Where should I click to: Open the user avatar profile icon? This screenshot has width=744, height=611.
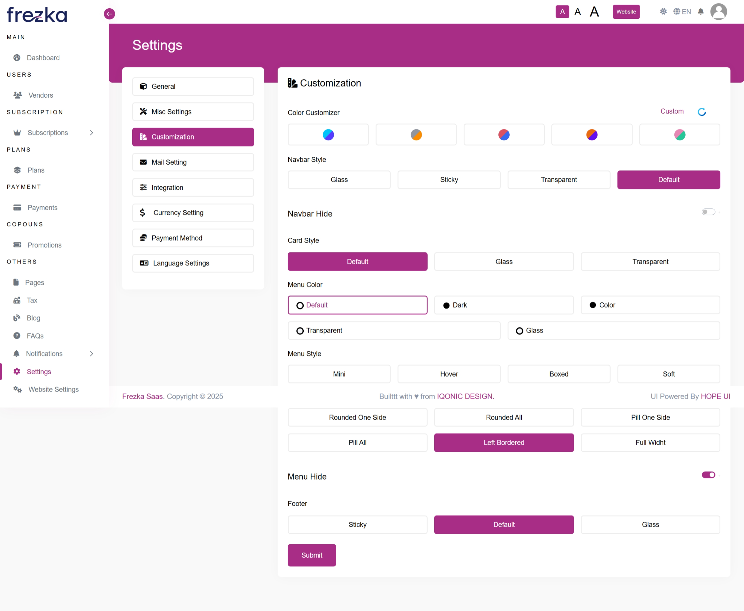(x=719, y=12)
